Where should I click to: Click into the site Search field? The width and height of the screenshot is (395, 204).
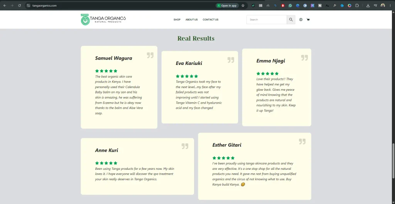267,20
